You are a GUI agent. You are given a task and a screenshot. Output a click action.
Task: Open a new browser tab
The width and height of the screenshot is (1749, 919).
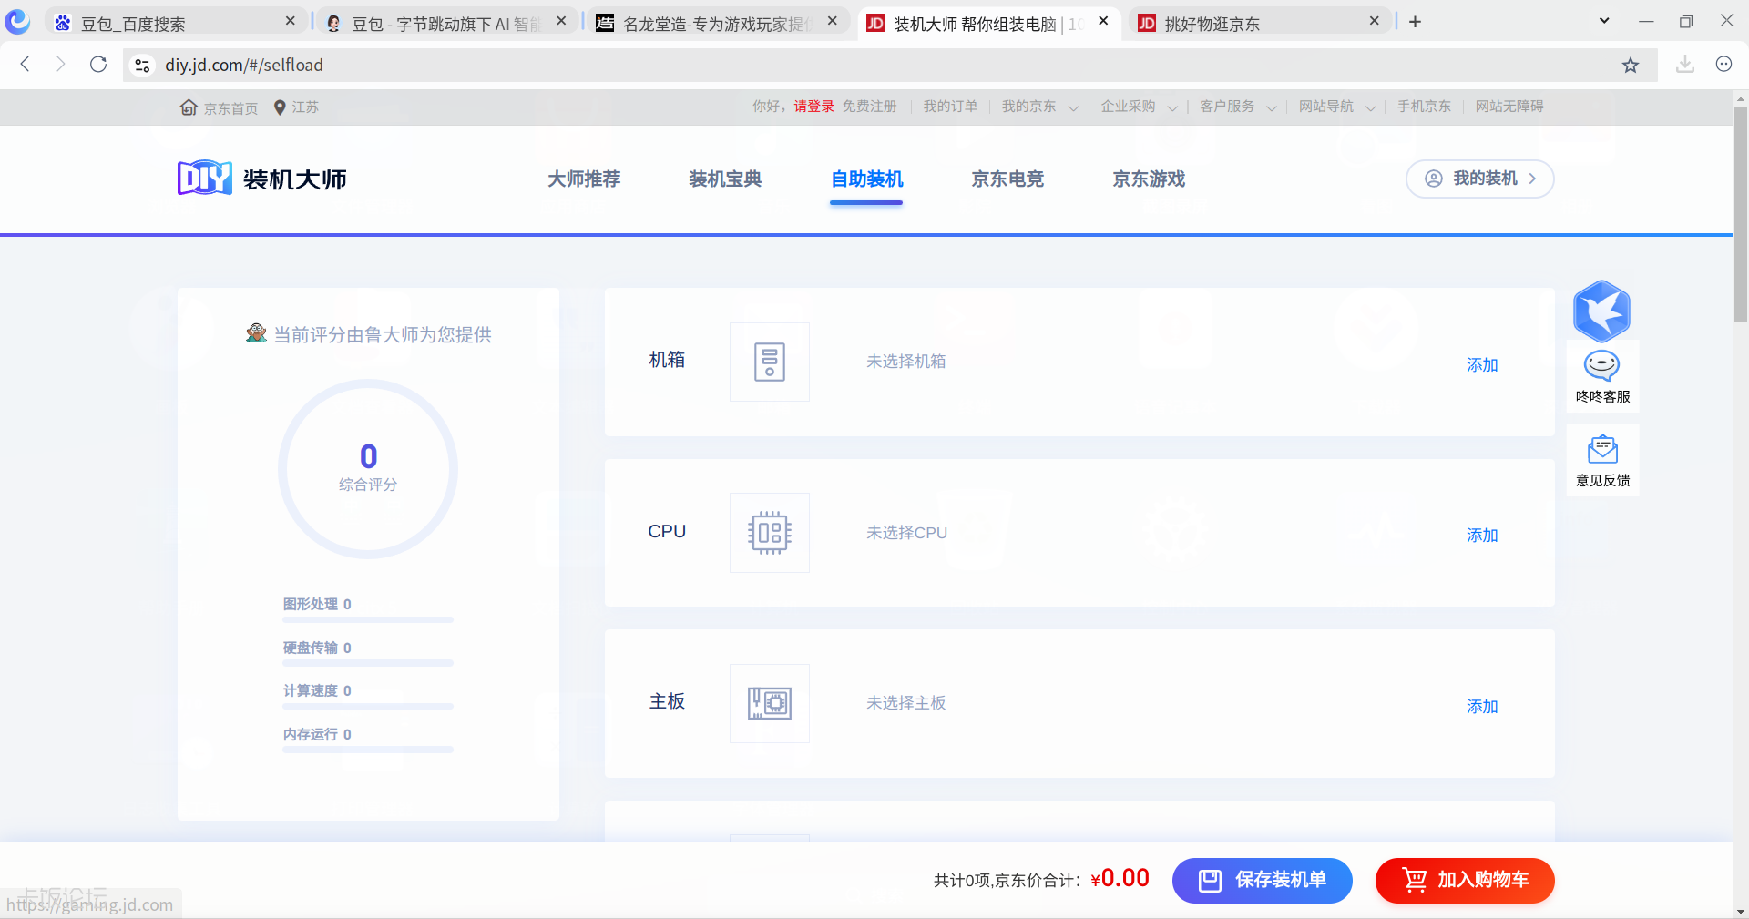pos(1415,22)
